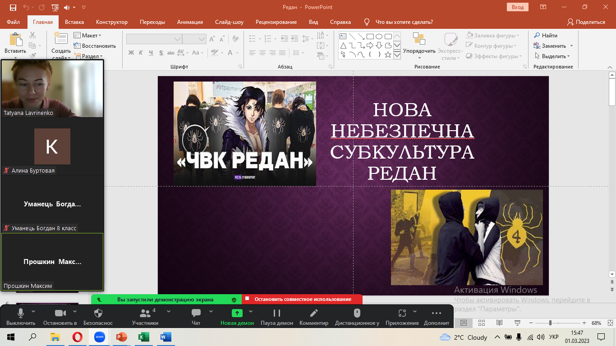The image size is (616, 346).
Task: Switch to the Вставка ribbon tab
Action: (x=74, y=22)
